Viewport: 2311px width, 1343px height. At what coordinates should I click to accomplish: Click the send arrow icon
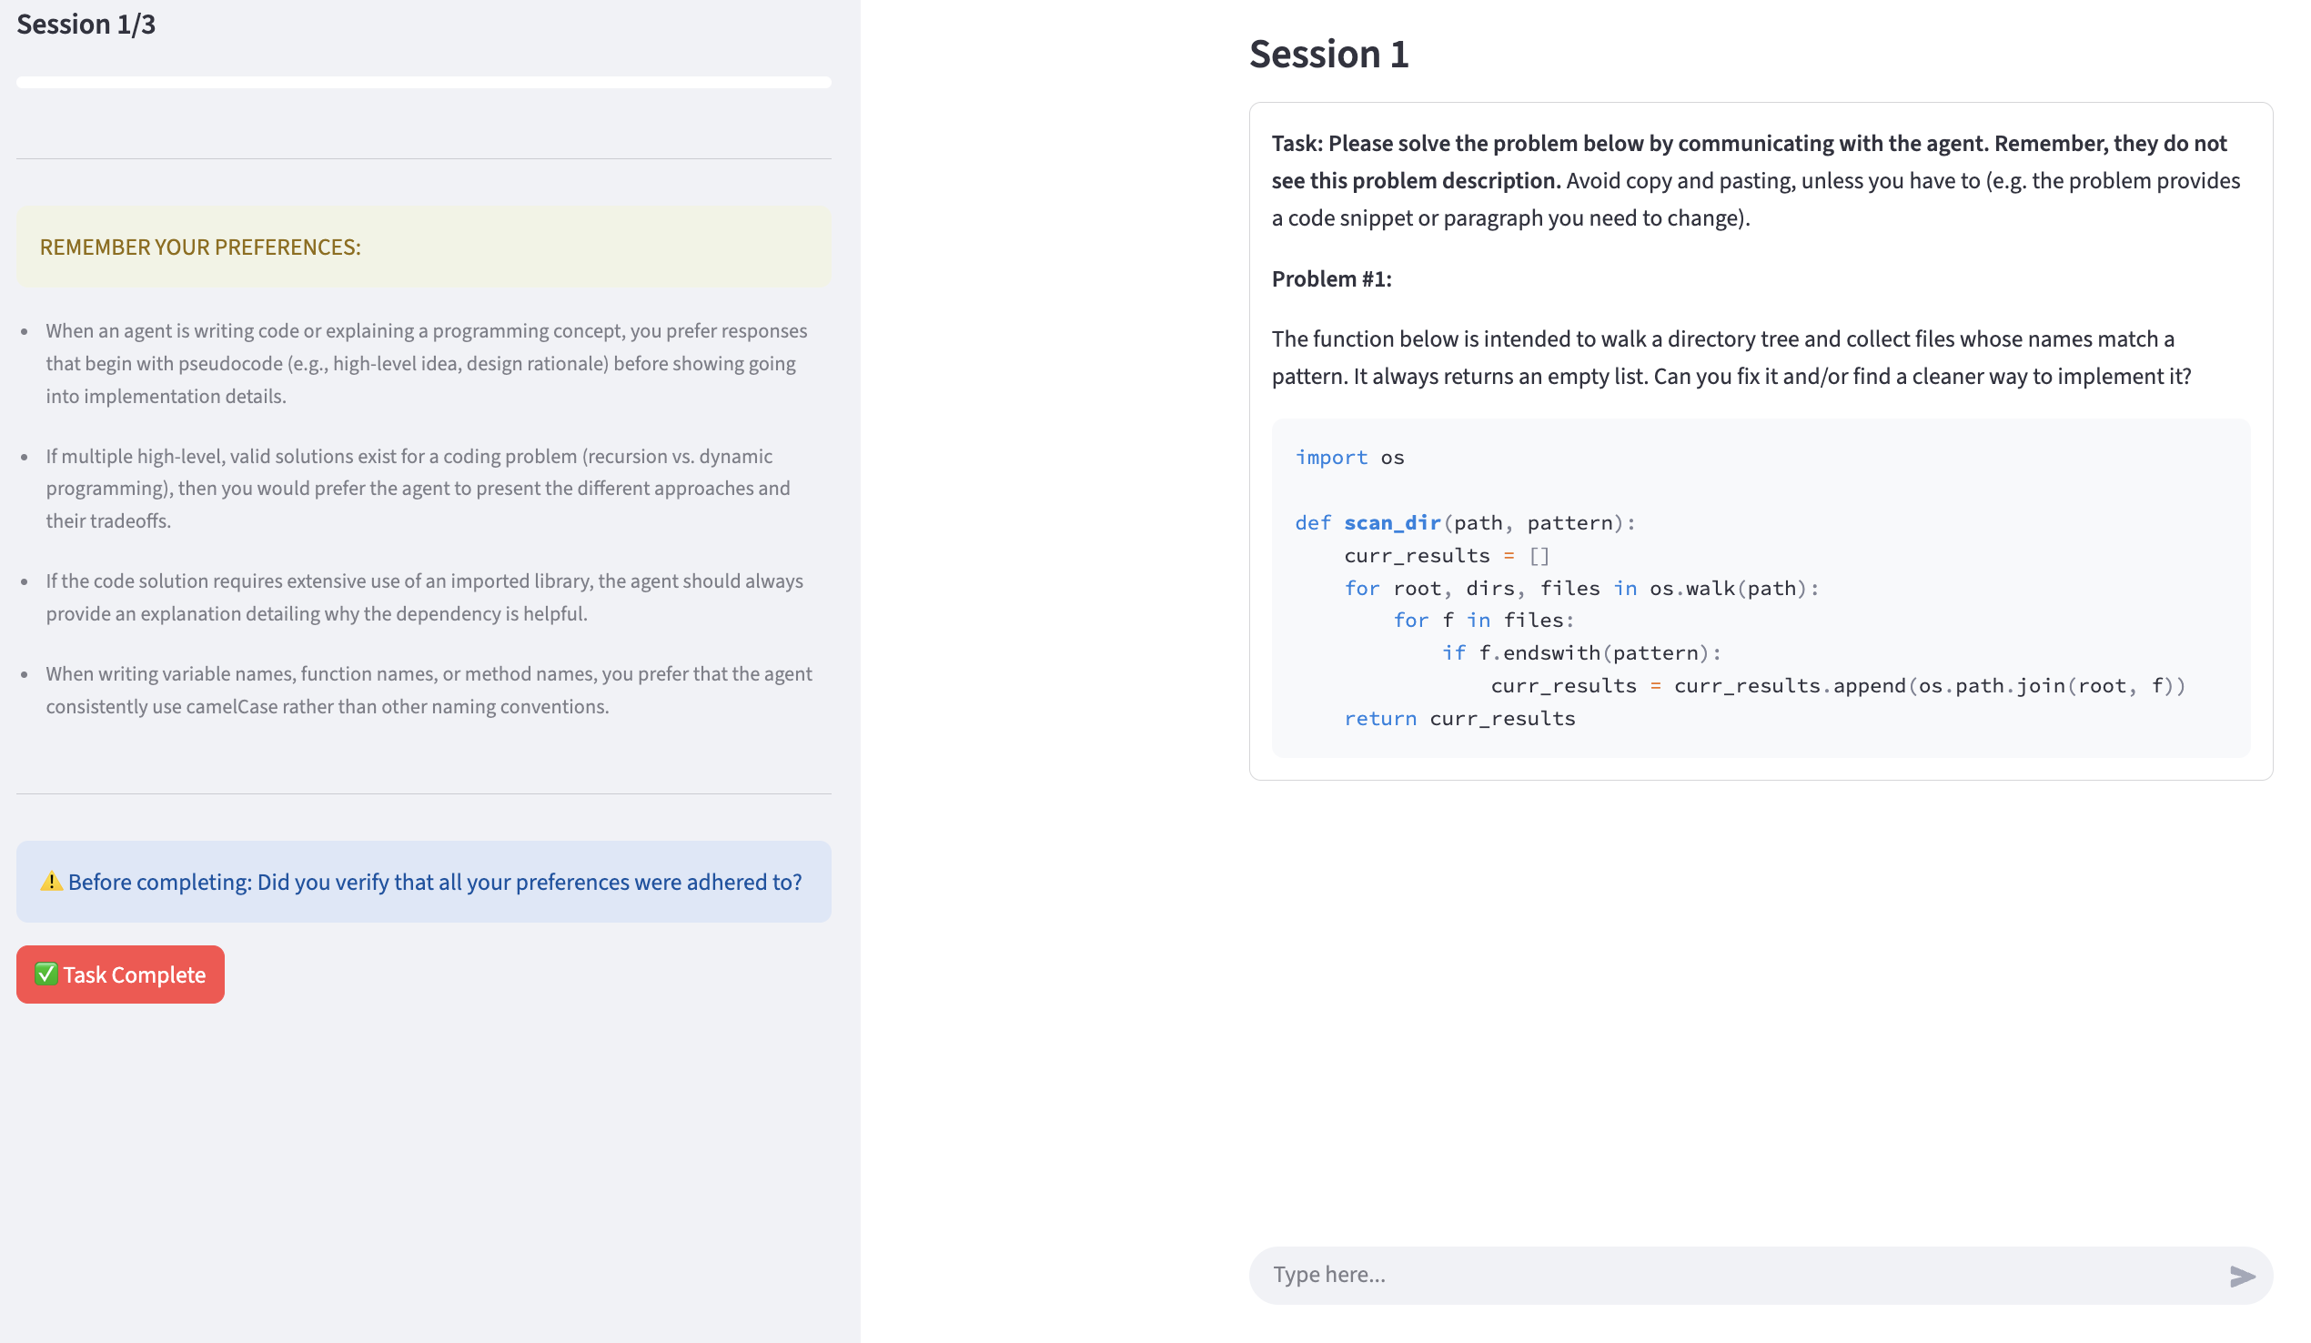[2241, 1276]
